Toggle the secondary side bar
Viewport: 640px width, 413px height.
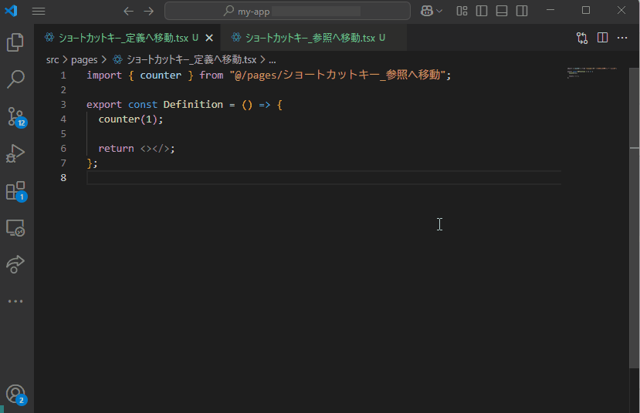[x=522, y=11]
